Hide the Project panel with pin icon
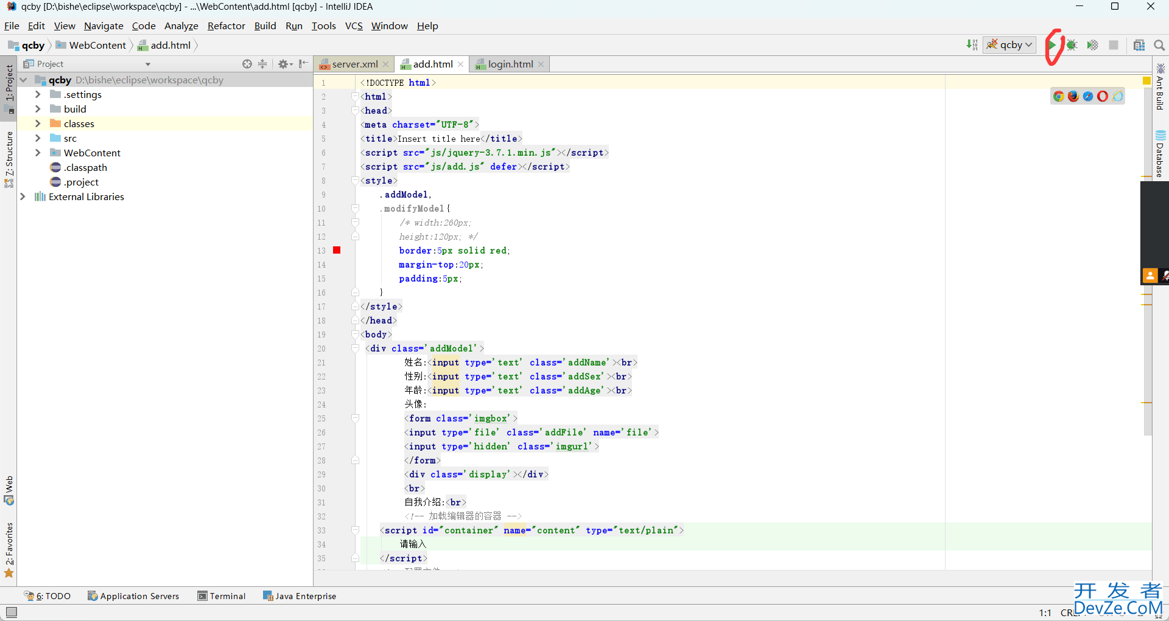Screen dimensions: 1169x621 pyautogui.click(x=303, y=64)
